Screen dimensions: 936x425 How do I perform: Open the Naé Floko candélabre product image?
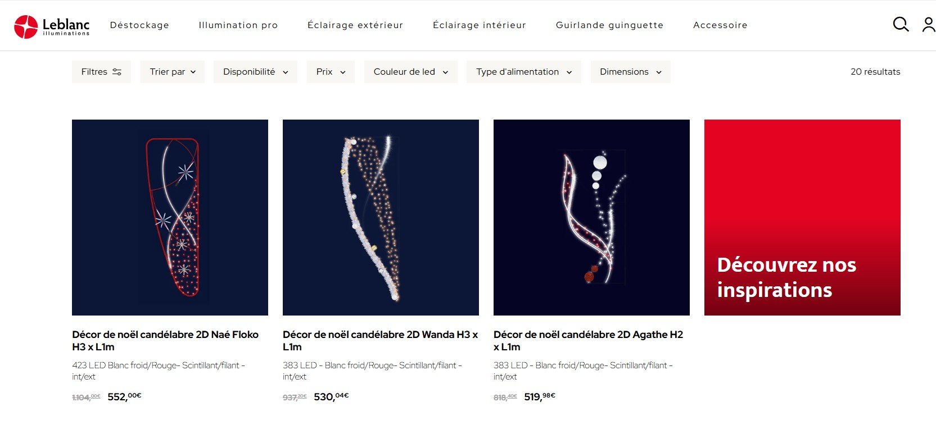(170, 217)
